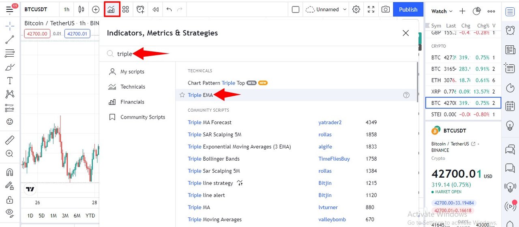Select the XRP watchlist row
Image resolution: width=519 pixels, height=227 pixels.
coord(463,91)
